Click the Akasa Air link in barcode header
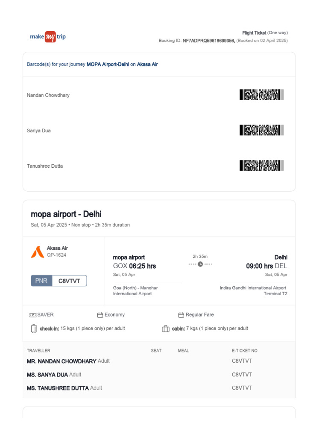 pyautogui.click(x=147, y=64)
